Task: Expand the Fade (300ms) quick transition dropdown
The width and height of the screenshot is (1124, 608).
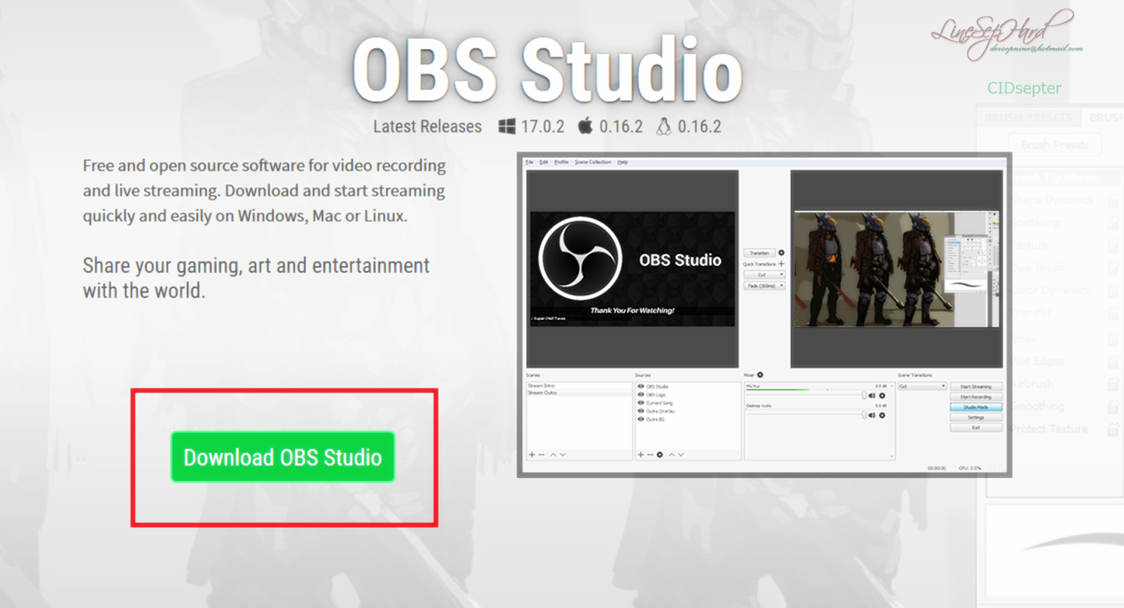Action: 764,286
